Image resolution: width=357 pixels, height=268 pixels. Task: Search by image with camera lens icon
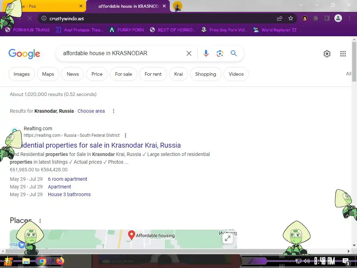click(x=220, y=53)
